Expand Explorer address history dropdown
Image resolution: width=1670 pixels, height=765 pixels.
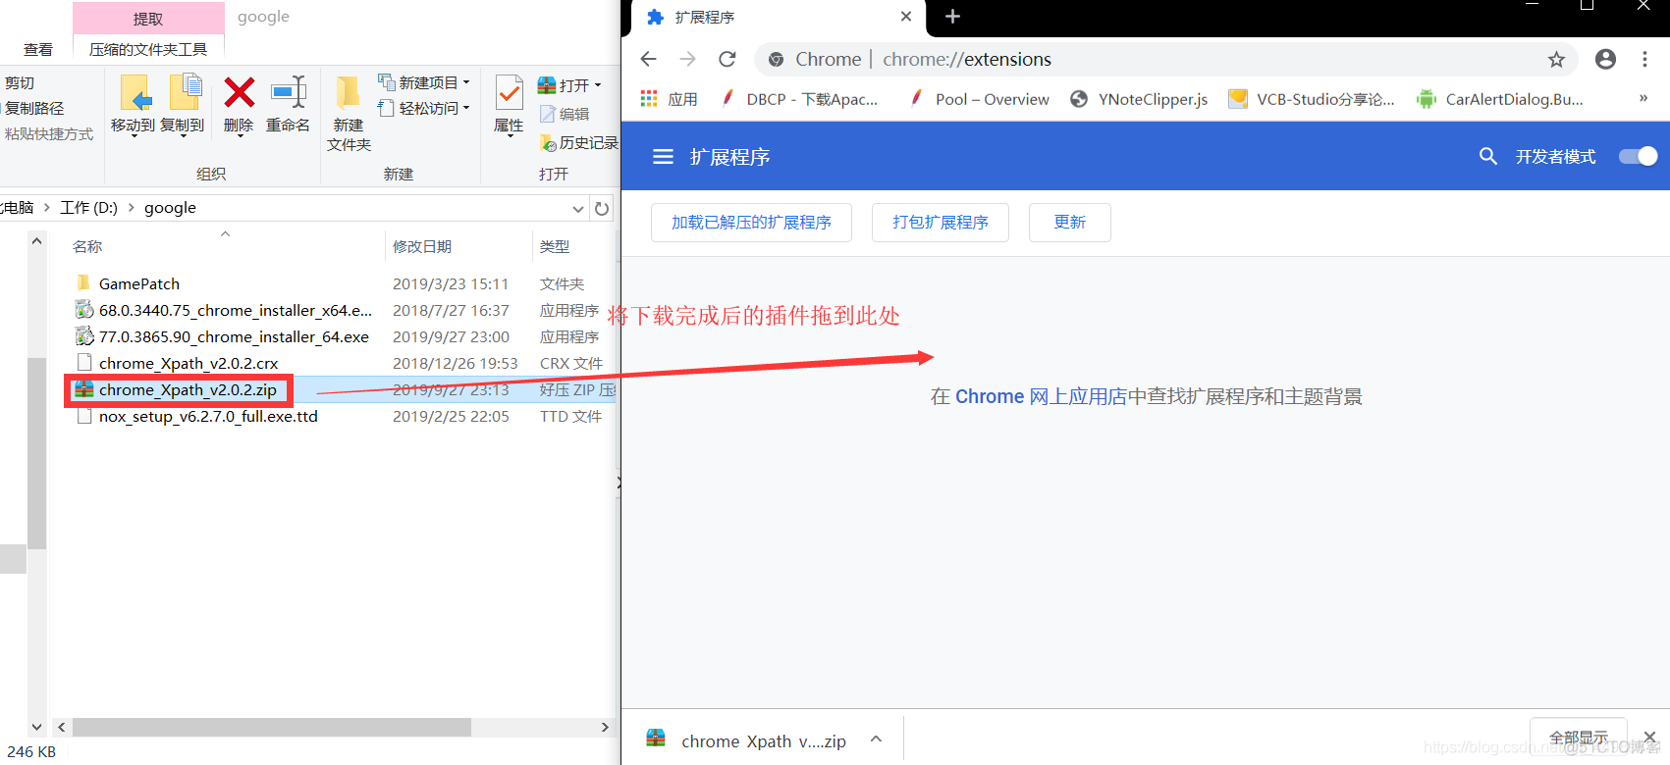pyautogui.click(x=578, y=208)
